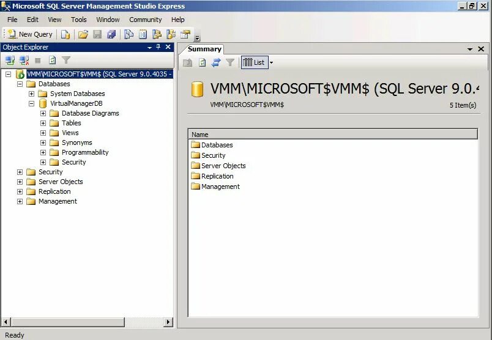
Task: Click the Filter funnel in Object Explorer toolbar
Action: coord(66,60)
